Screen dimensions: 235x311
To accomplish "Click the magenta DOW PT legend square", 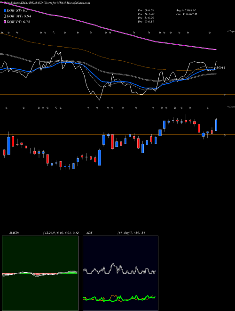I will tap(5, 22).
